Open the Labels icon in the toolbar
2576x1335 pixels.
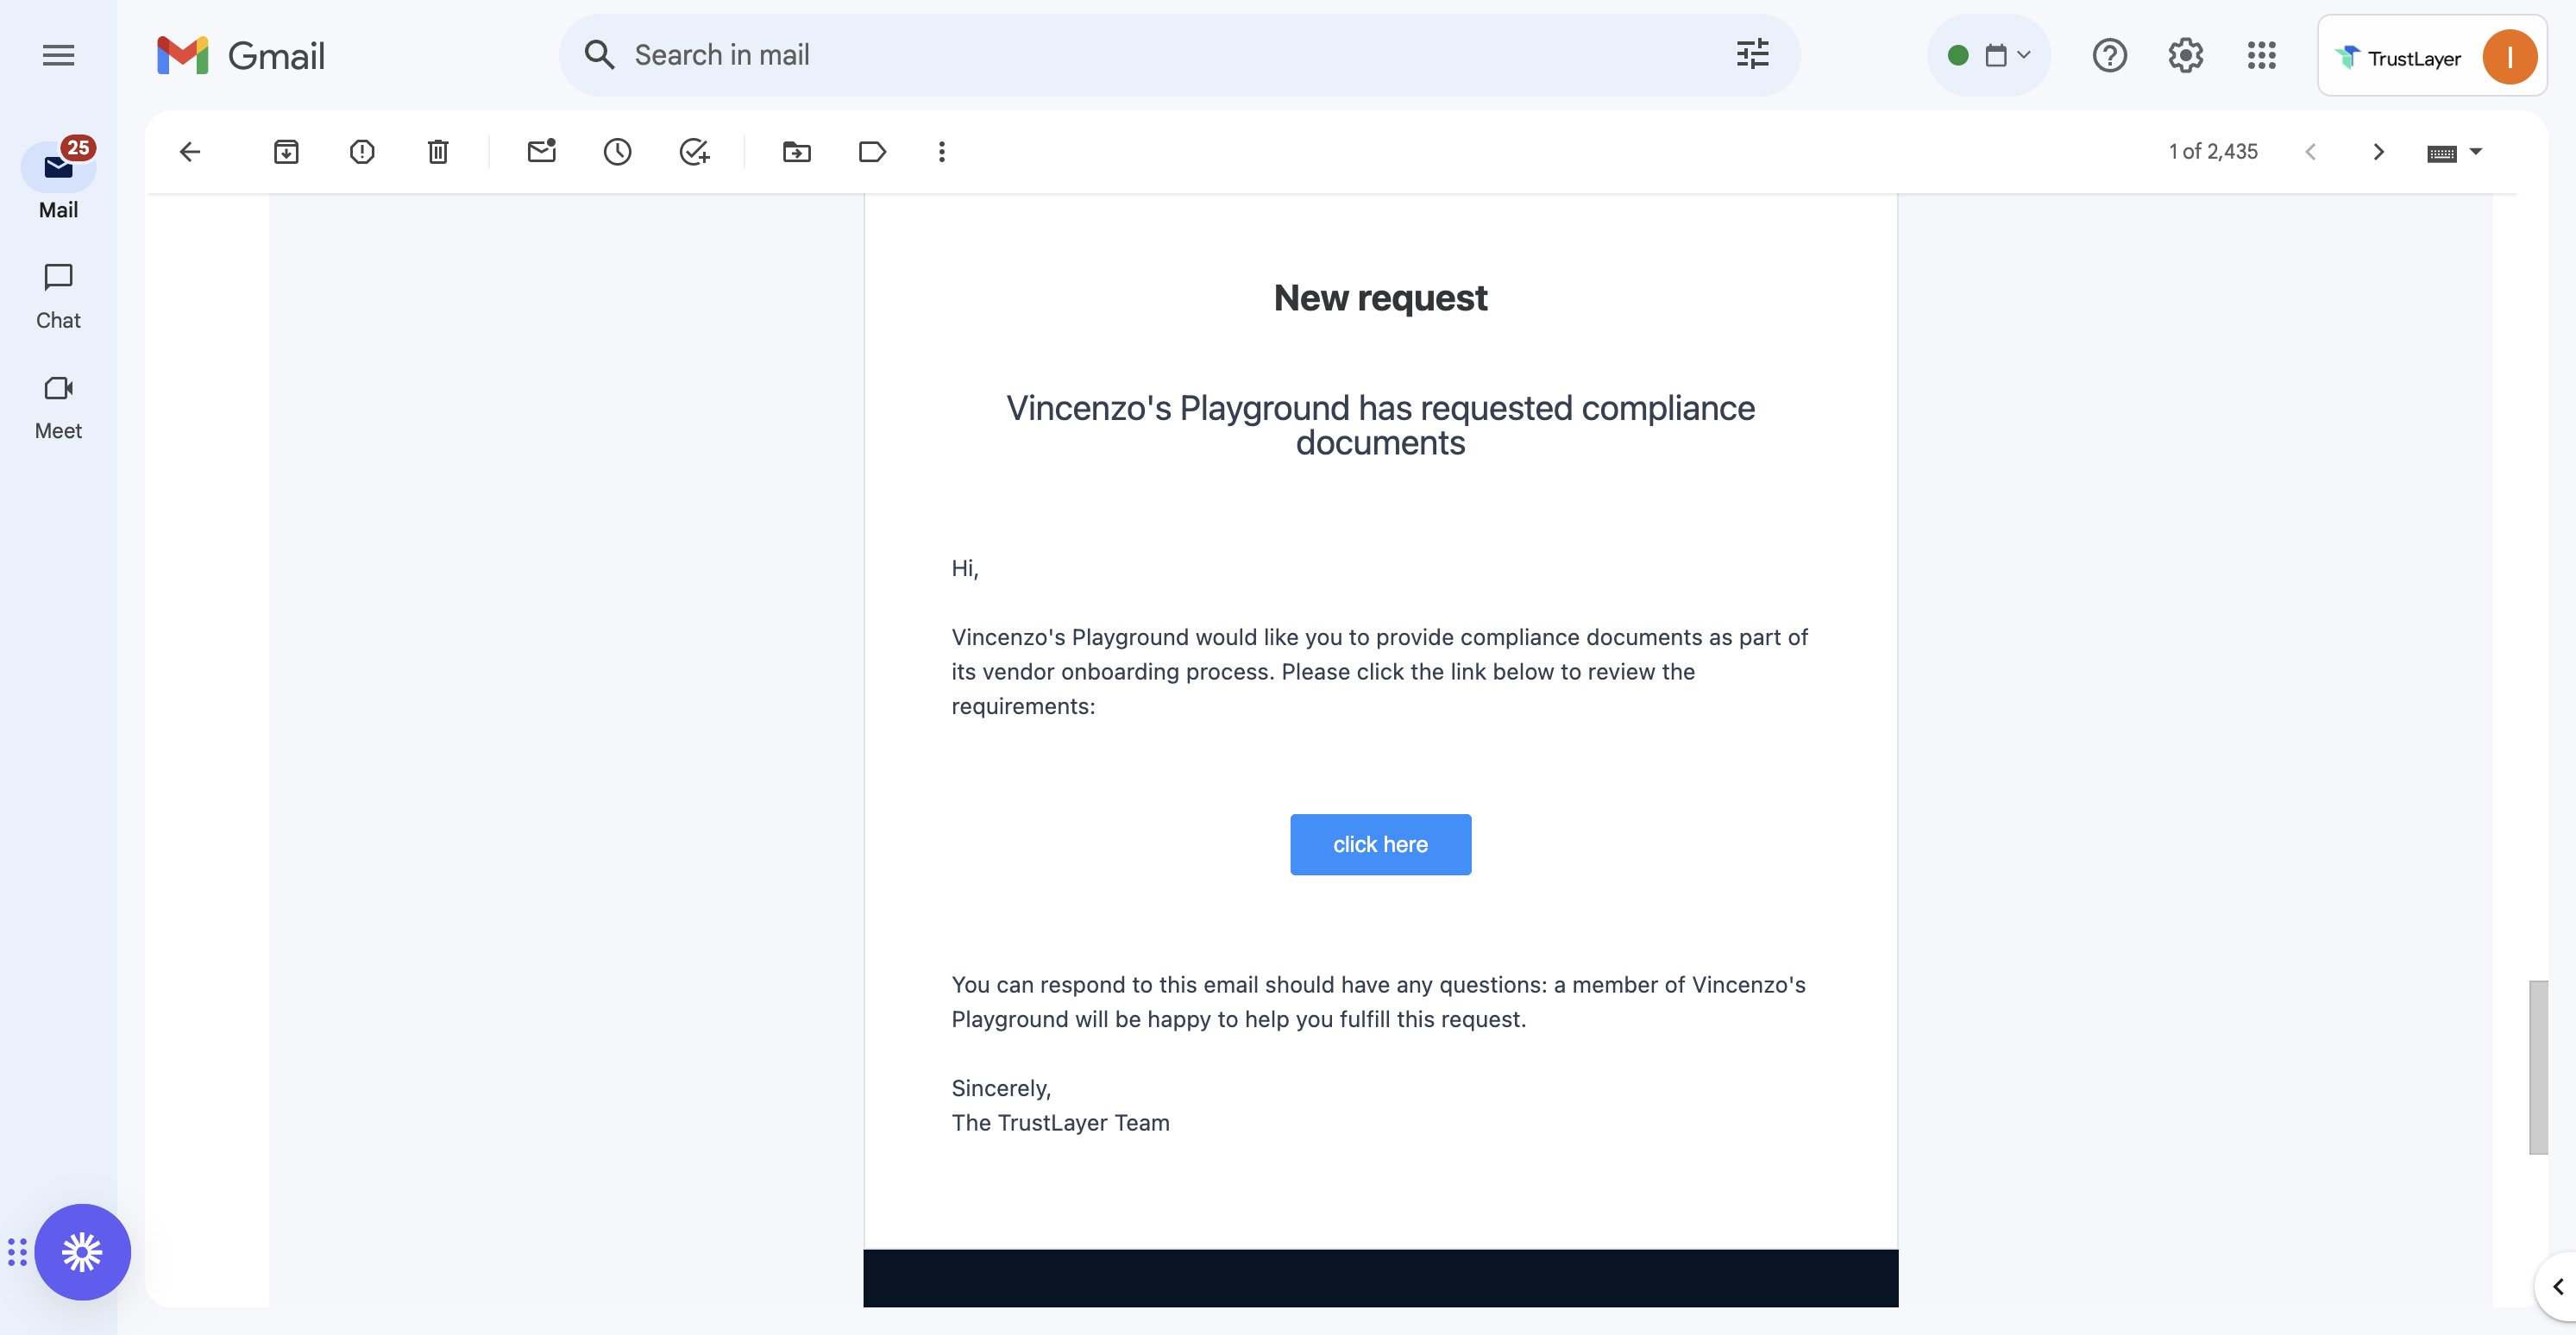point(872,152)
